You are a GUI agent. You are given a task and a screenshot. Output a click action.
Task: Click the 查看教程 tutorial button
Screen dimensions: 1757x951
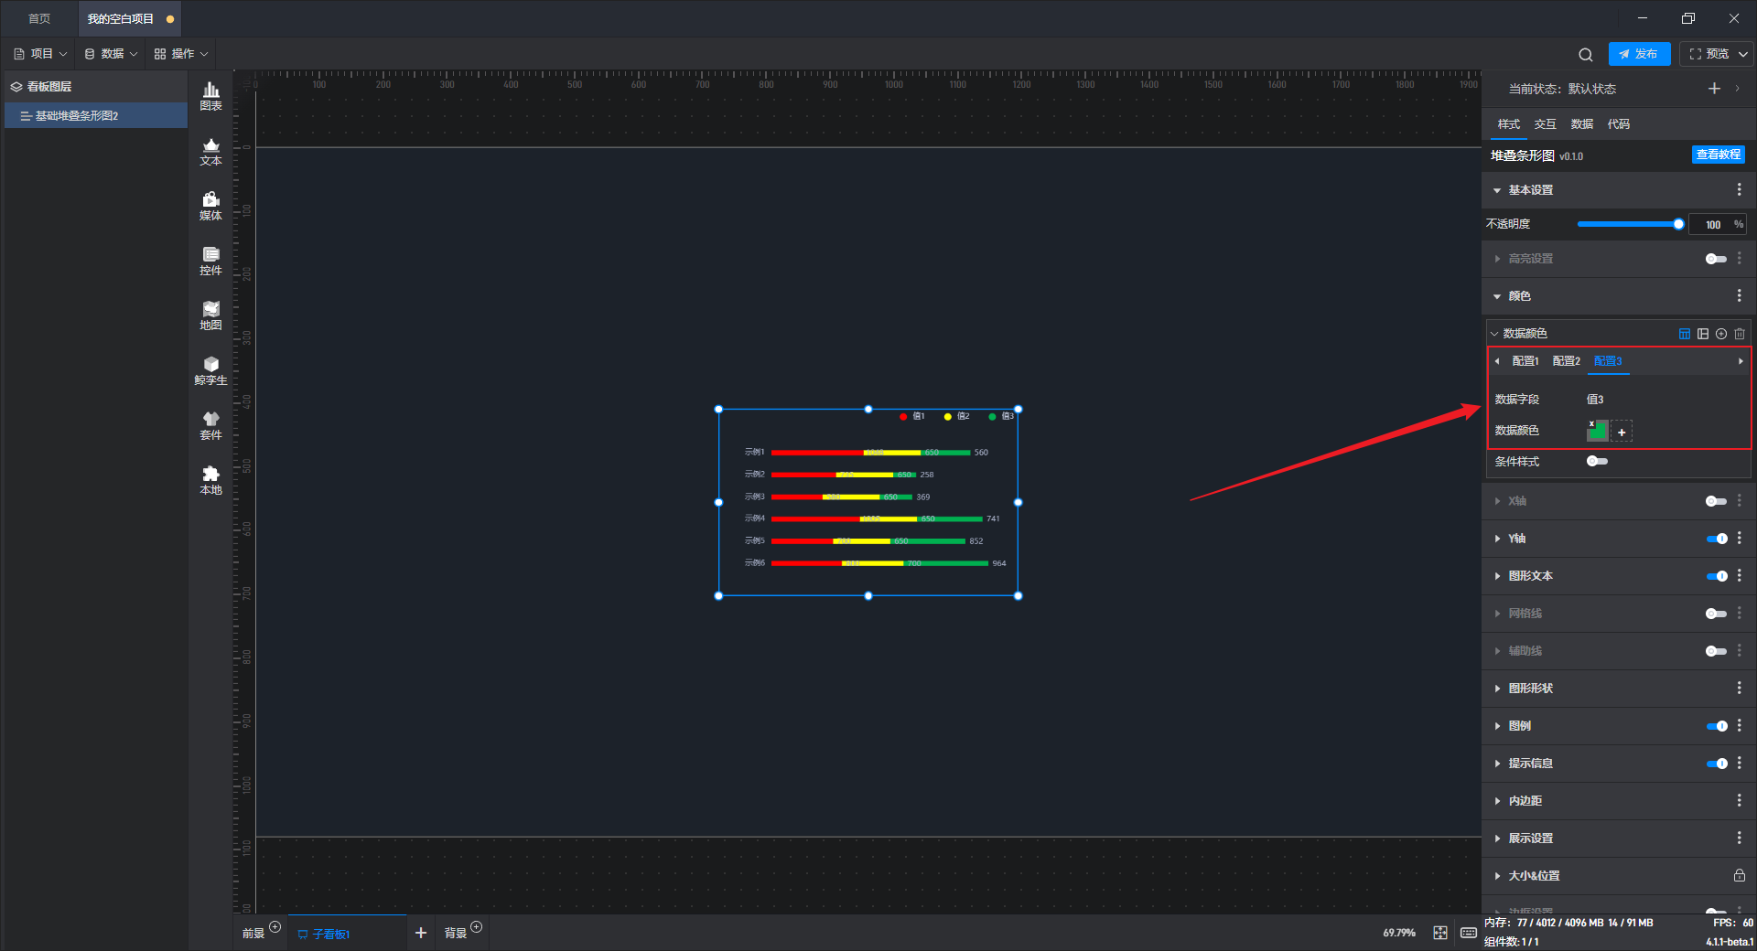[1718, 155]
